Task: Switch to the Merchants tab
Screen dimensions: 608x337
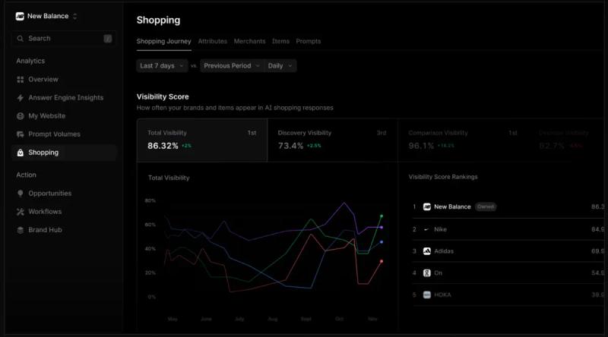Action: click(249, 41)
